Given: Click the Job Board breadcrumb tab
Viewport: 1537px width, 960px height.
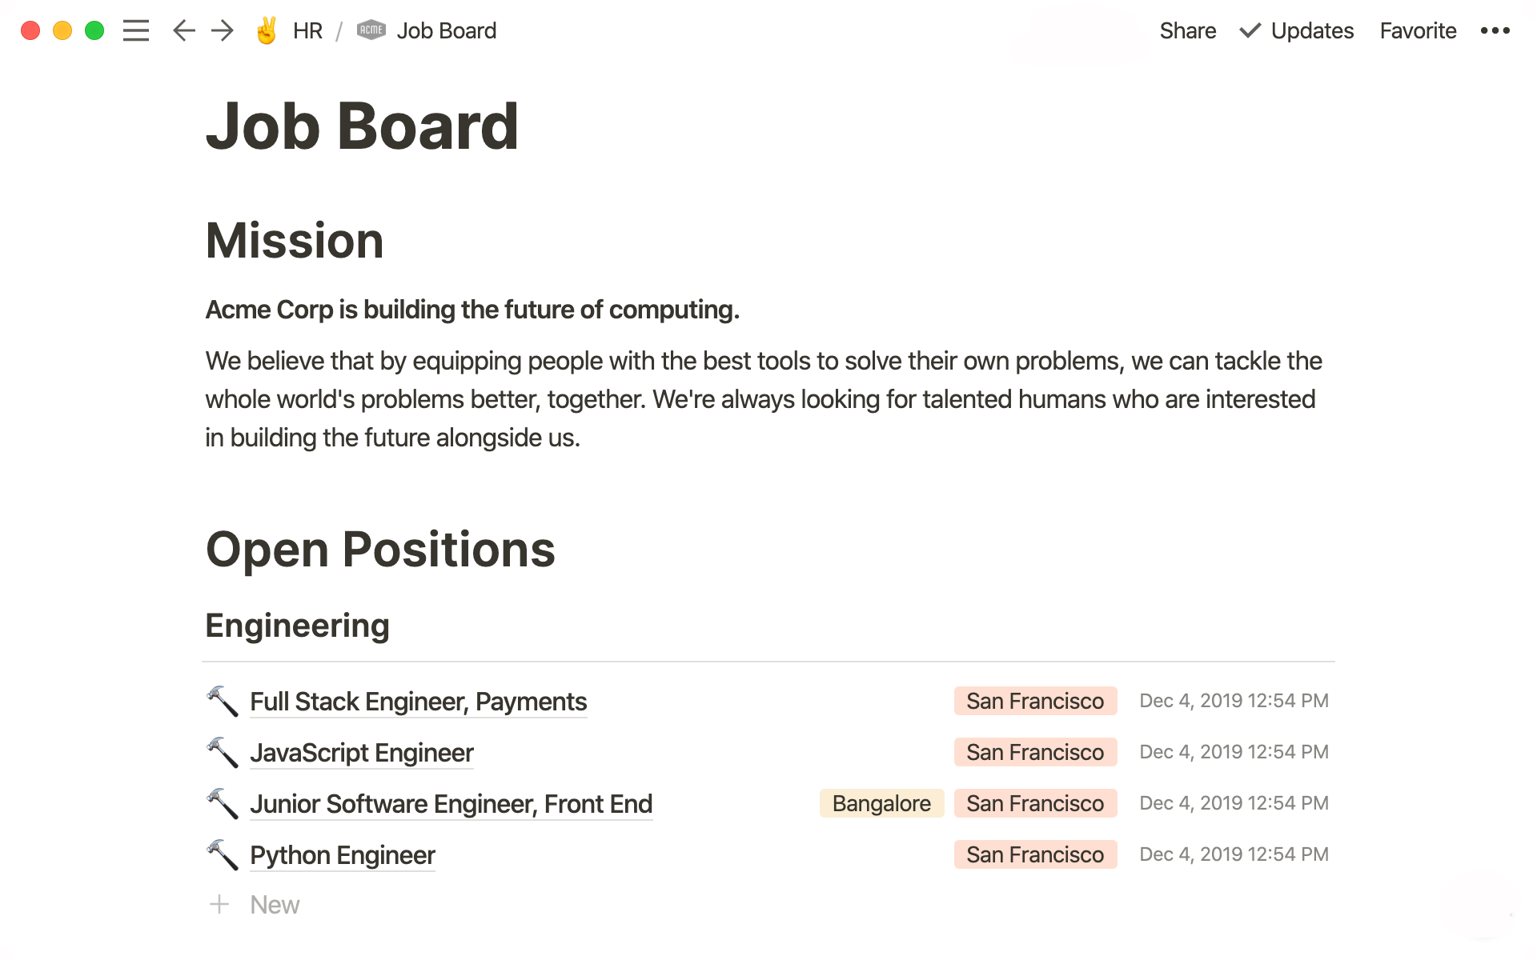Looking at the screenshot, I should click(447, 31).
